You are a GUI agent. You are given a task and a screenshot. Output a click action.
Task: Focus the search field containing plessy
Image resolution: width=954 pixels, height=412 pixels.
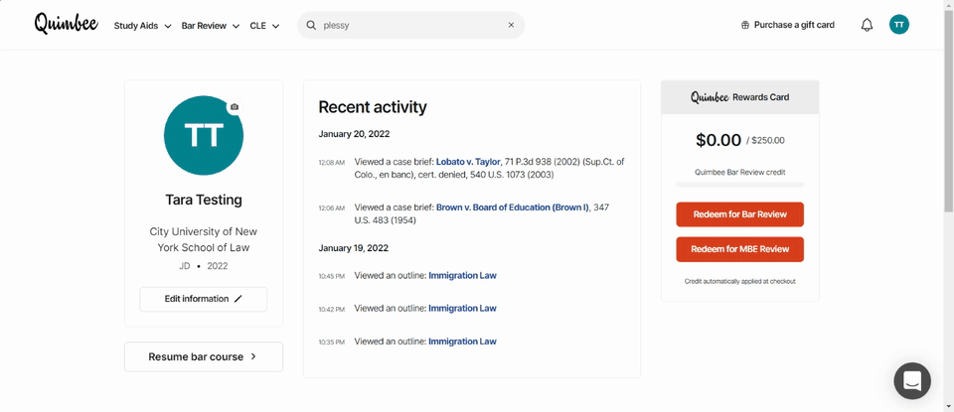point(410,26)
